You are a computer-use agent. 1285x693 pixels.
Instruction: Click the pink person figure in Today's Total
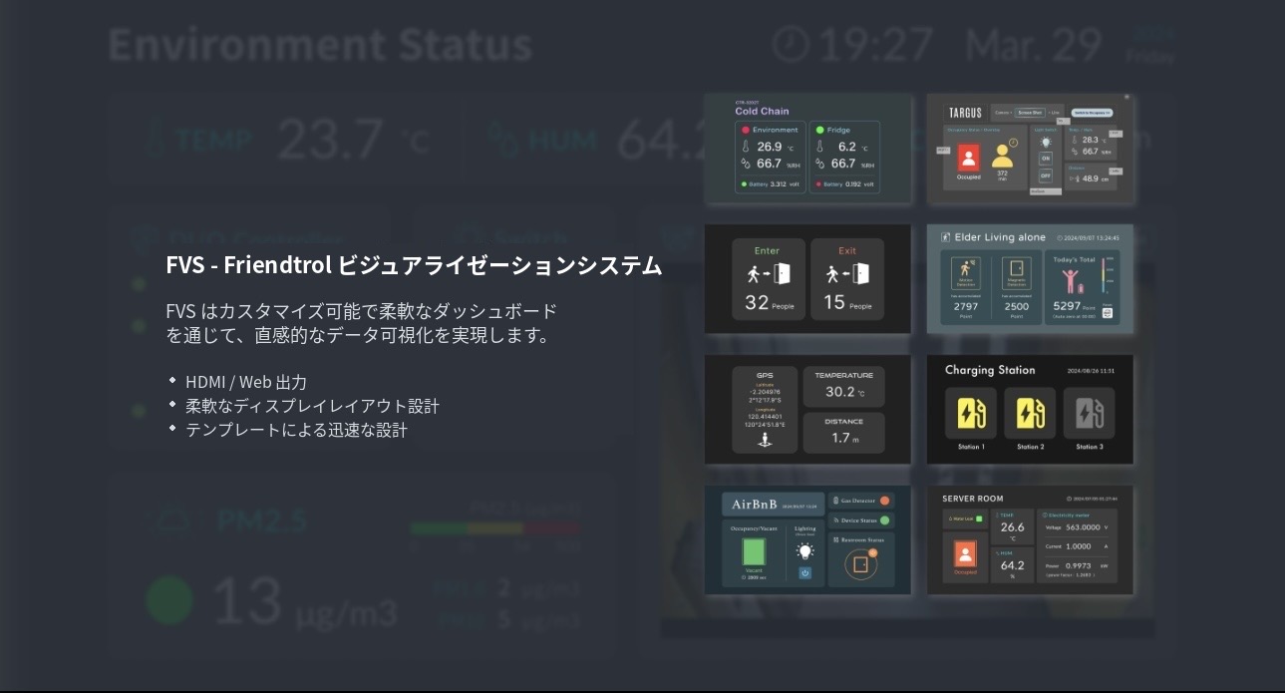pos(1070,281)
